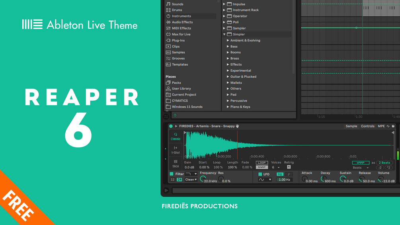Switch to the MPE tab
The image size is (400, 225).
(x=381, y=126)
